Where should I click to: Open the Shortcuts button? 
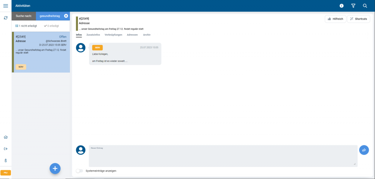pos(358,19)
